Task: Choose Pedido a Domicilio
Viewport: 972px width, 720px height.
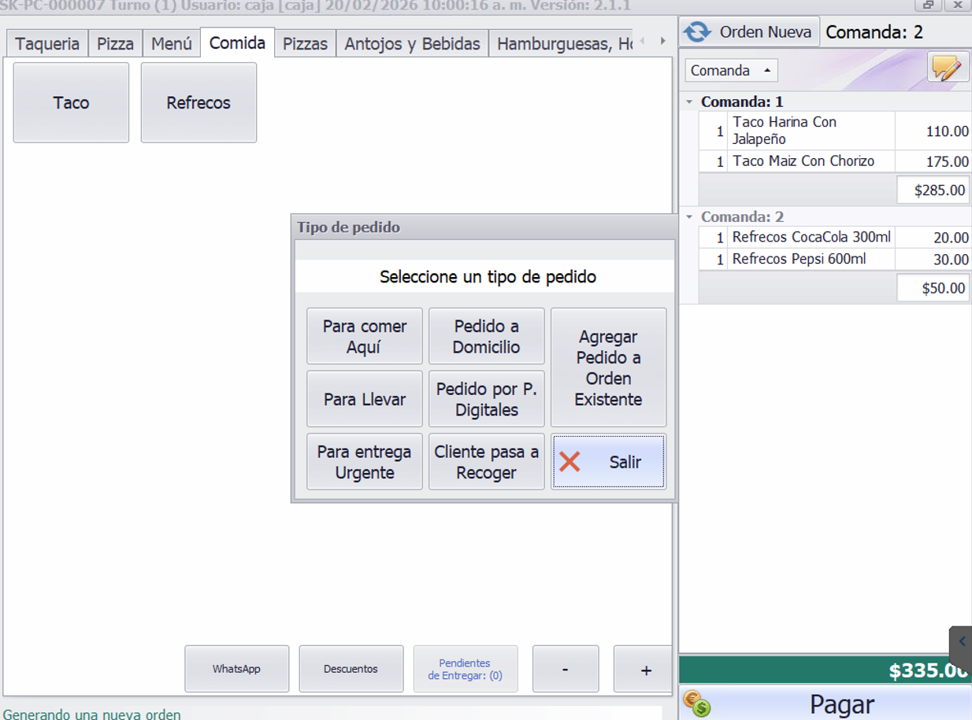Action: [486, 336]
